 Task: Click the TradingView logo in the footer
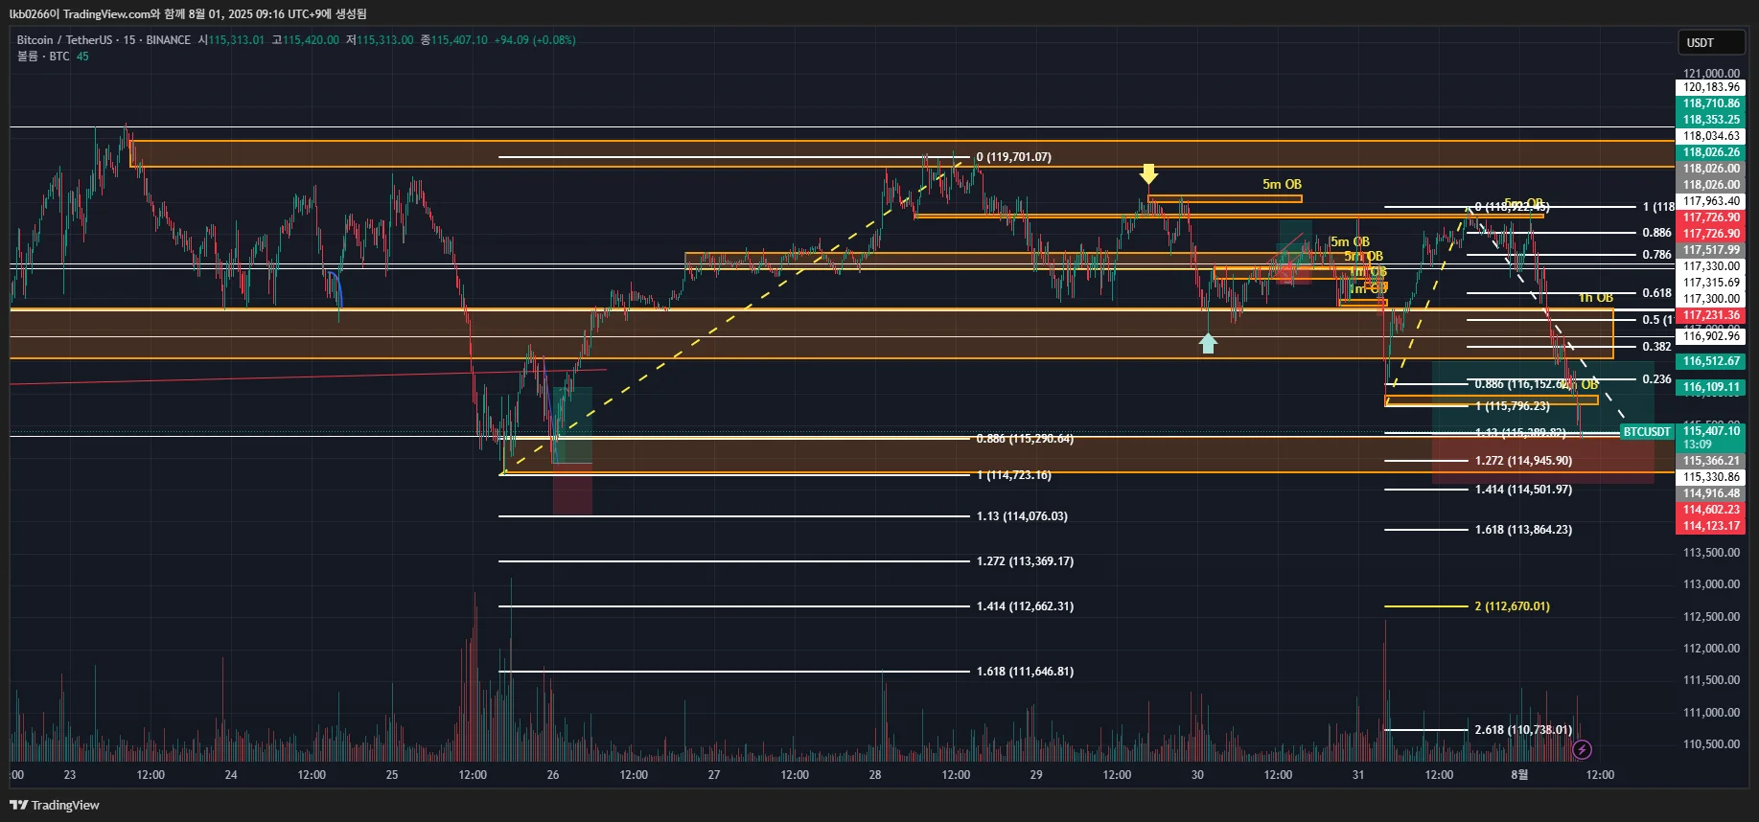(x=55, y=805)
